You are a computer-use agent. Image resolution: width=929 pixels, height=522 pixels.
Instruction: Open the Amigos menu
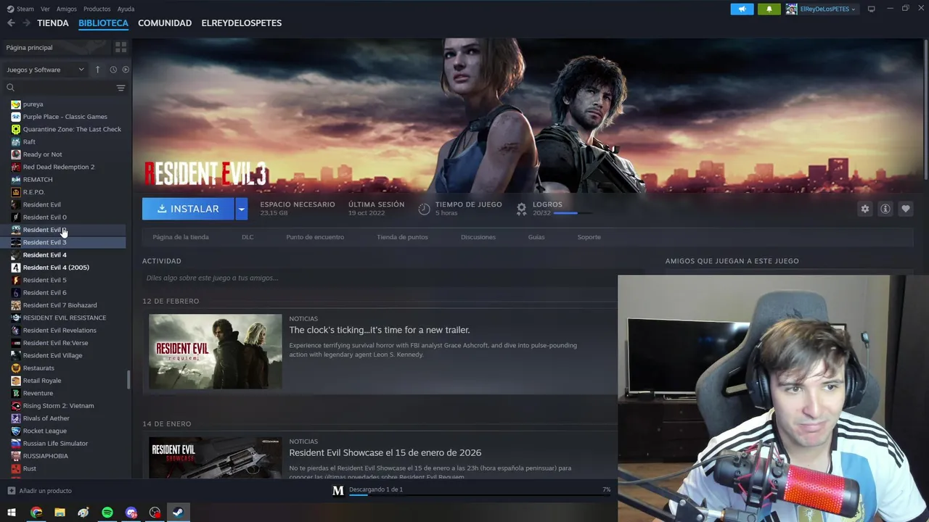pyautogui.click(x=67, y=9)
